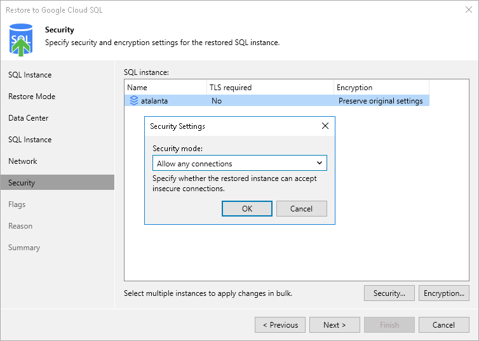Select the Reason step
This screenshot has width=479, height=341.
20,226
